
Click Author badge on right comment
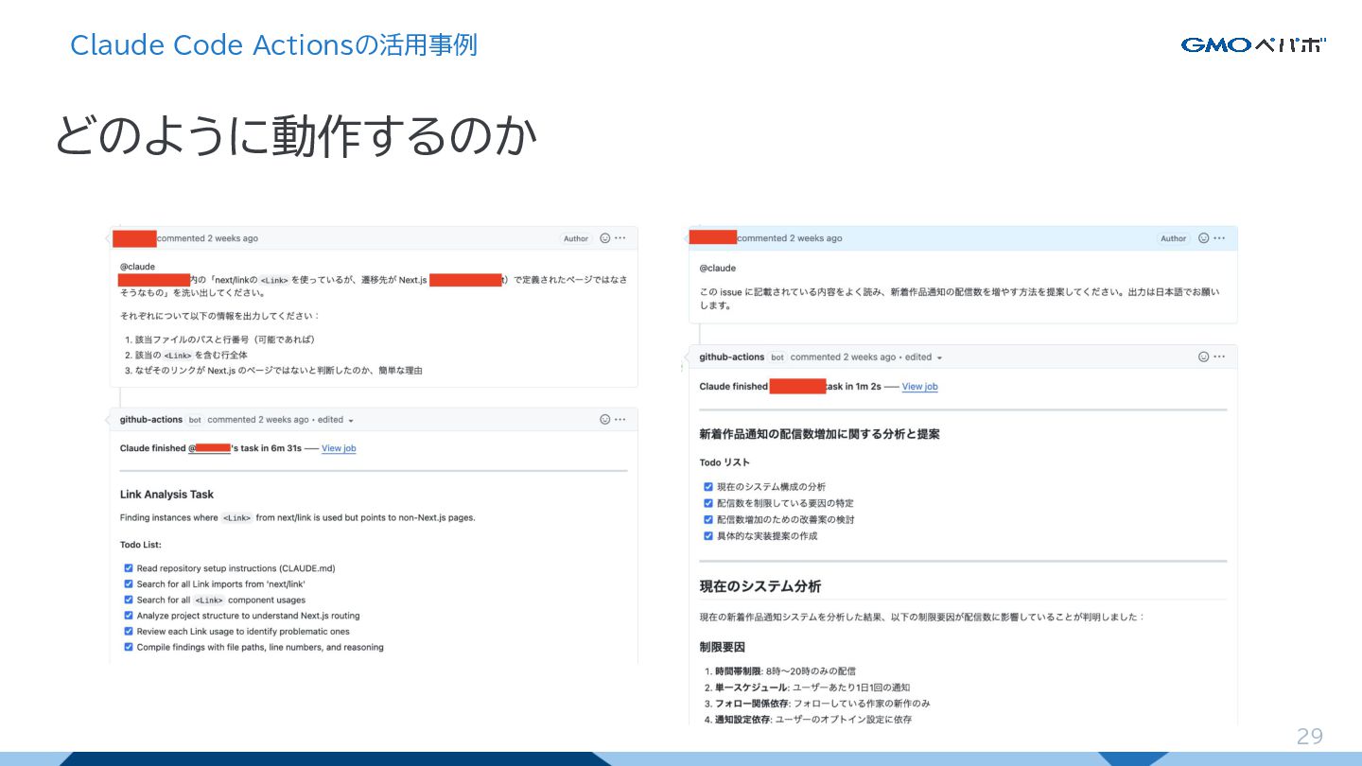tap(1174, 239)
